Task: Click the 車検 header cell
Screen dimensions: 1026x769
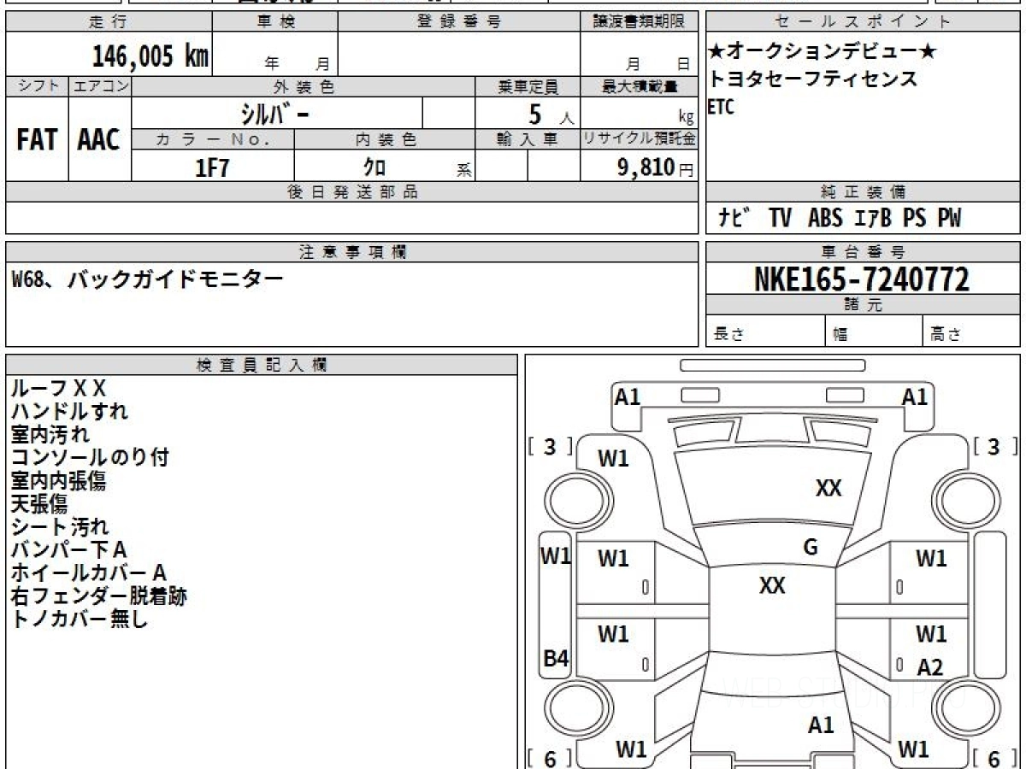Action: pyautogui.click(x=275, y=22)
